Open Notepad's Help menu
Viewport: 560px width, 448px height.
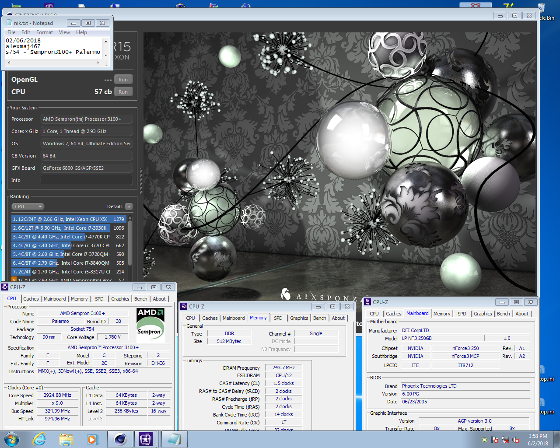pyautogui.click(x=81, y=32)
